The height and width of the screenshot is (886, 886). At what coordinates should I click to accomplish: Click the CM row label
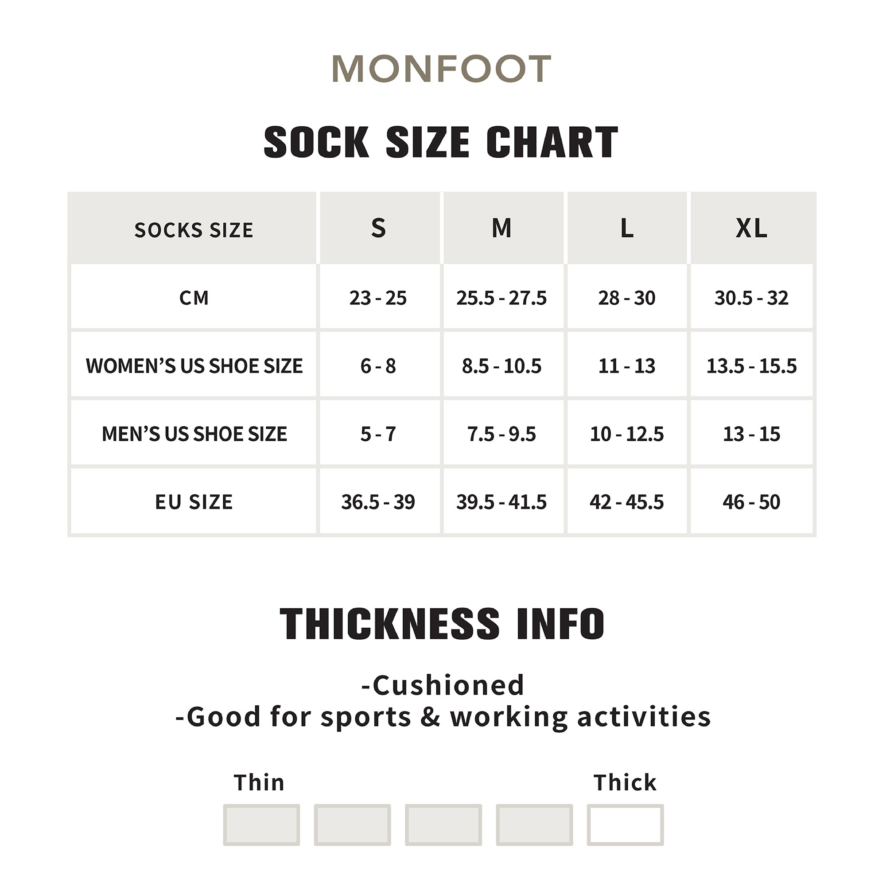click(x=194, y=298)
